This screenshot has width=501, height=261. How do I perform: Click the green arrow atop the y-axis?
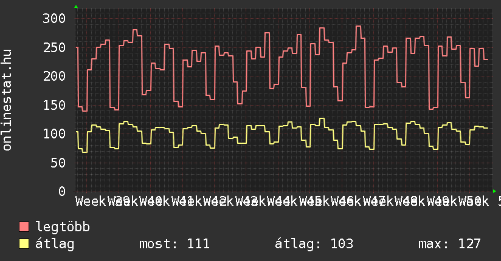click(x=76, y=7)
